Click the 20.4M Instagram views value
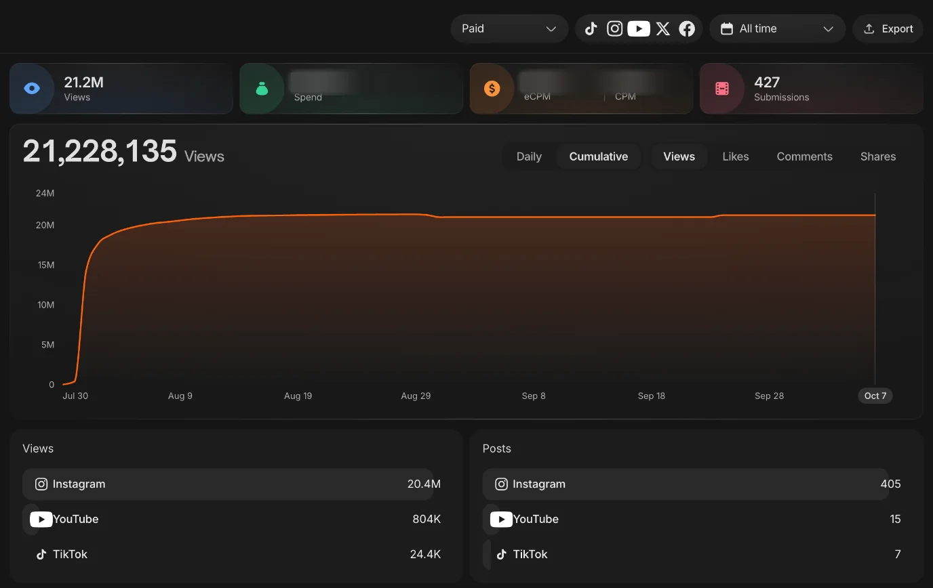Screen dimensions: 933x588 click(x=424, y=484)
